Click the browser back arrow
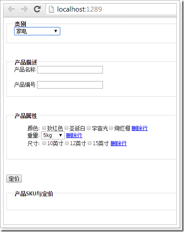Screen dimensions: 184x232 tap(12, 9)
